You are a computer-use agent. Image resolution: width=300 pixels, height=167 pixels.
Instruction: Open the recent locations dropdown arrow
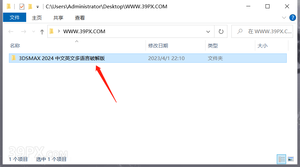pos(34,32)
